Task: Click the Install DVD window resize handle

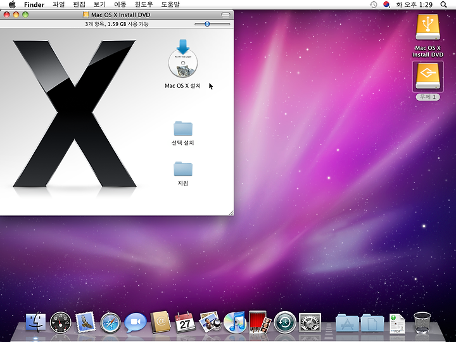Action: coord(231,213)
